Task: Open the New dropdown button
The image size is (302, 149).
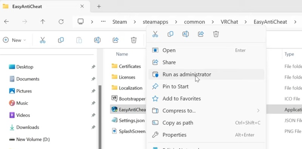Action: 14,40
